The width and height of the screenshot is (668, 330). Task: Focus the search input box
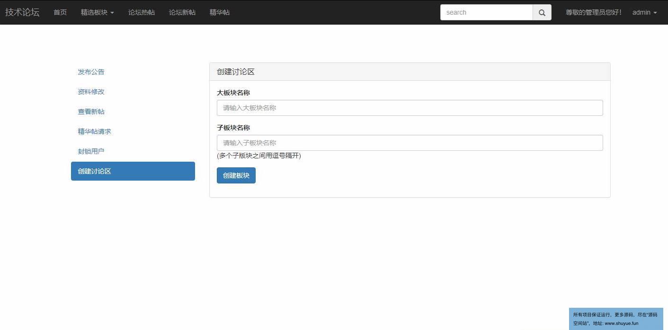pos(487,12)
